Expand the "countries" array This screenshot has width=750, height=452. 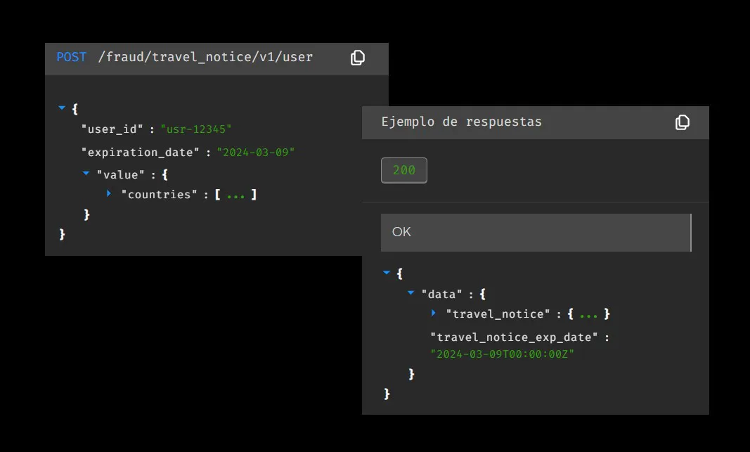coord(109,193)
